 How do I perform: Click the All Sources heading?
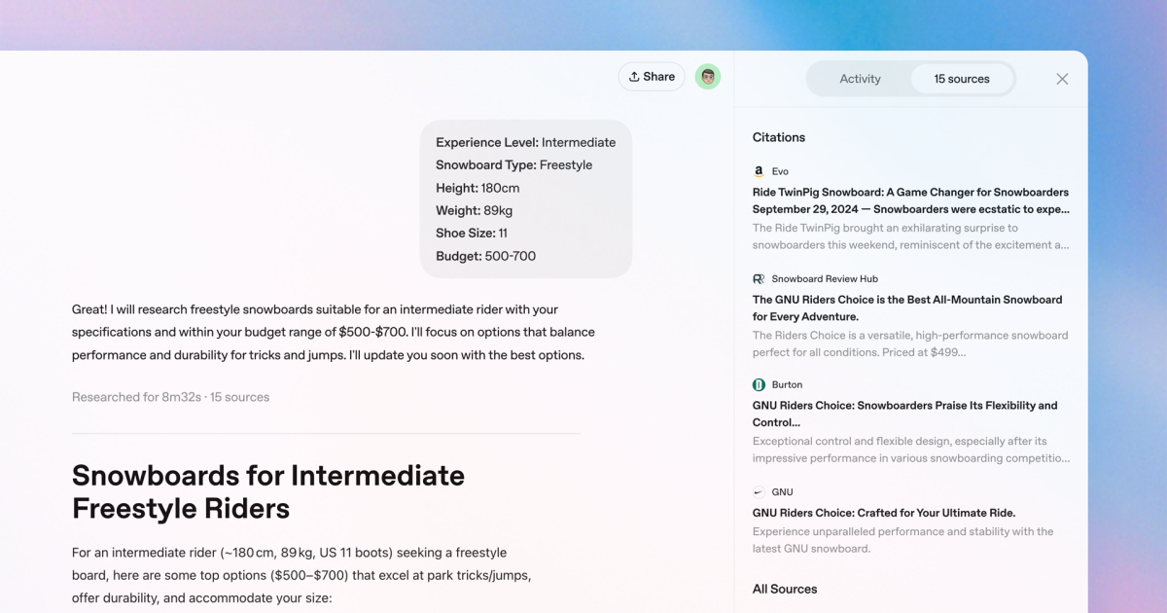(785, 589)
